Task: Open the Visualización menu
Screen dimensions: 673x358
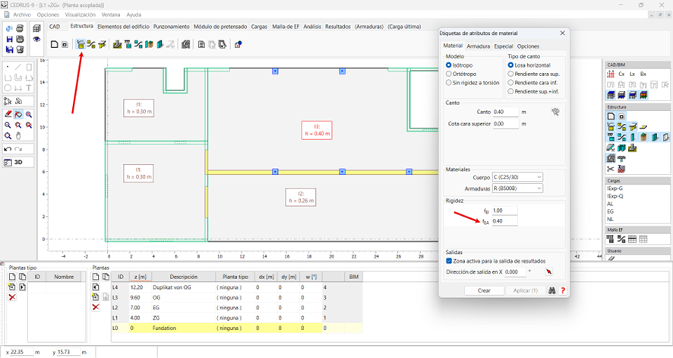Action: pos(81,14)
